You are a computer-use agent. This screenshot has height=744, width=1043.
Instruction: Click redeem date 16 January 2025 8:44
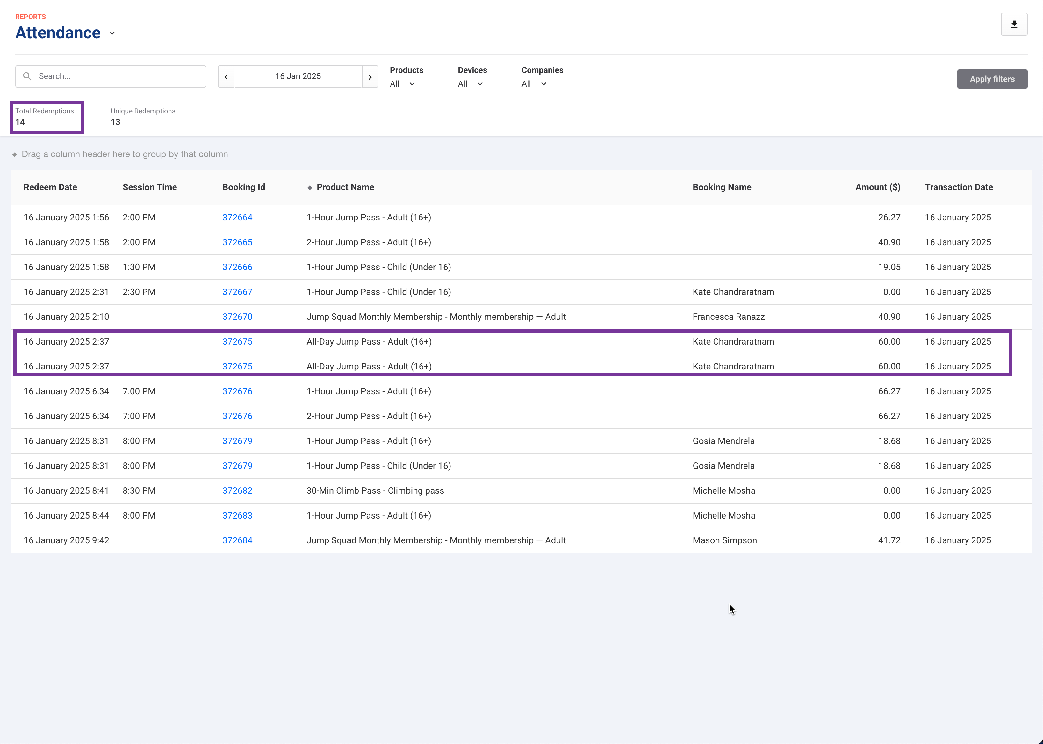click(x=67, y=515)
